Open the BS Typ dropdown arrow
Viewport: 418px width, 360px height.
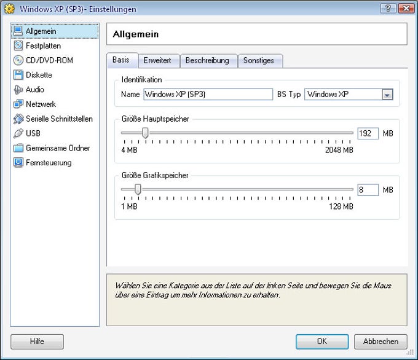(388, 95)
